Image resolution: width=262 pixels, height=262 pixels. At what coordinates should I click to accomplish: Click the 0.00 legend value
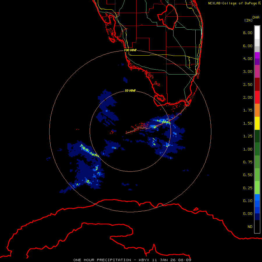[248, 214]
